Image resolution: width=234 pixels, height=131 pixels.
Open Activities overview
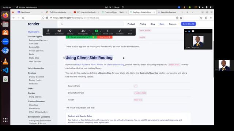coord(7,7)
